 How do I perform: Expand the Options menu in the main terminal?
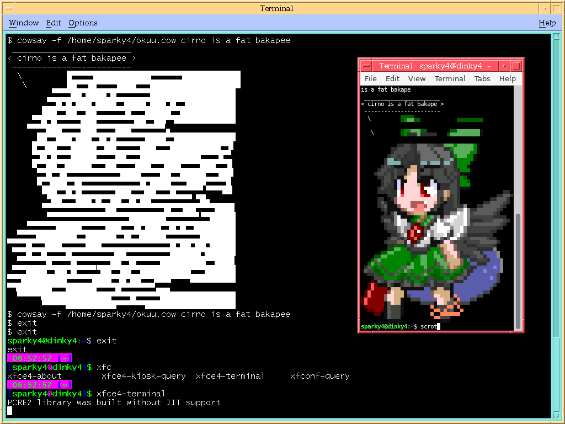click(x=83, y=23)
